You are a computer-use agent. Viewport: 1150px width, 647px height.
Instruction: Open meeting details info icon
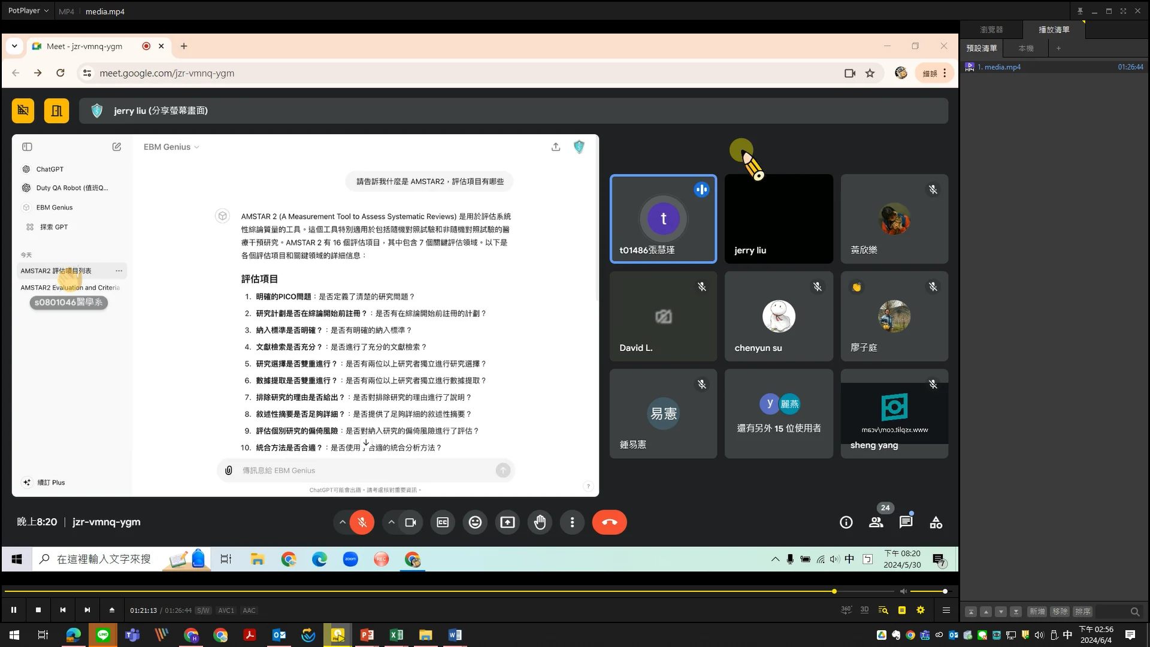(x=846, y=522)
